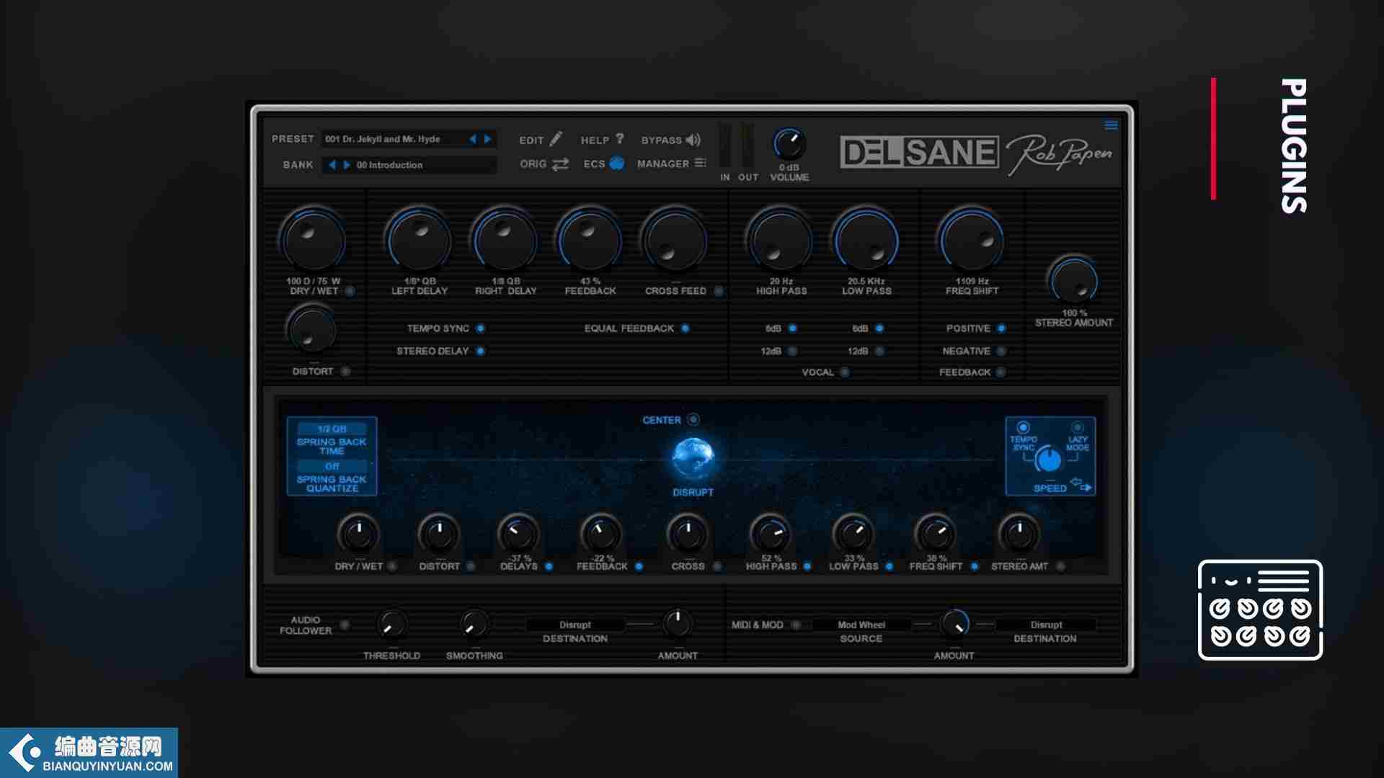Select next preset arrow
The height and width of the screenshot is (778, 1384).
click(488, 139)
